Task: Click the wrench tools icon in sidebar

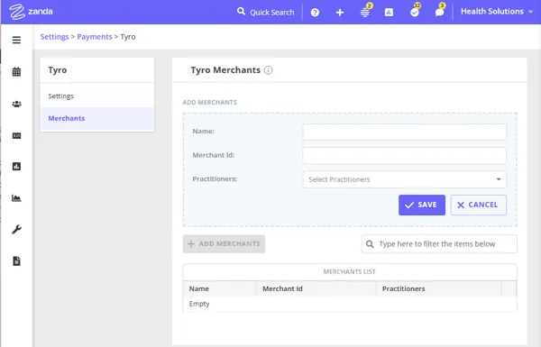Action: coord(16,229)
